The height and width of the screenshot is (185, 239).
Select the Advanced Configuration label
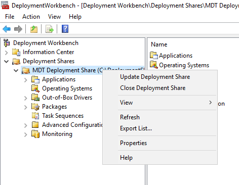[72, 125]
